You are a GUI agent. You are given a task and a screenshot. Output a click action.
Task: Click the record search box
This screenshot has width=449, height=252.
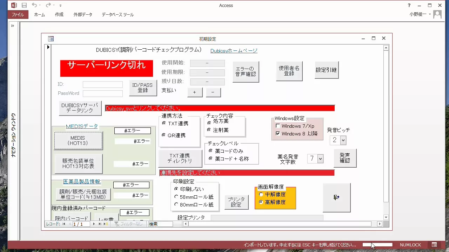pos(160,224)
